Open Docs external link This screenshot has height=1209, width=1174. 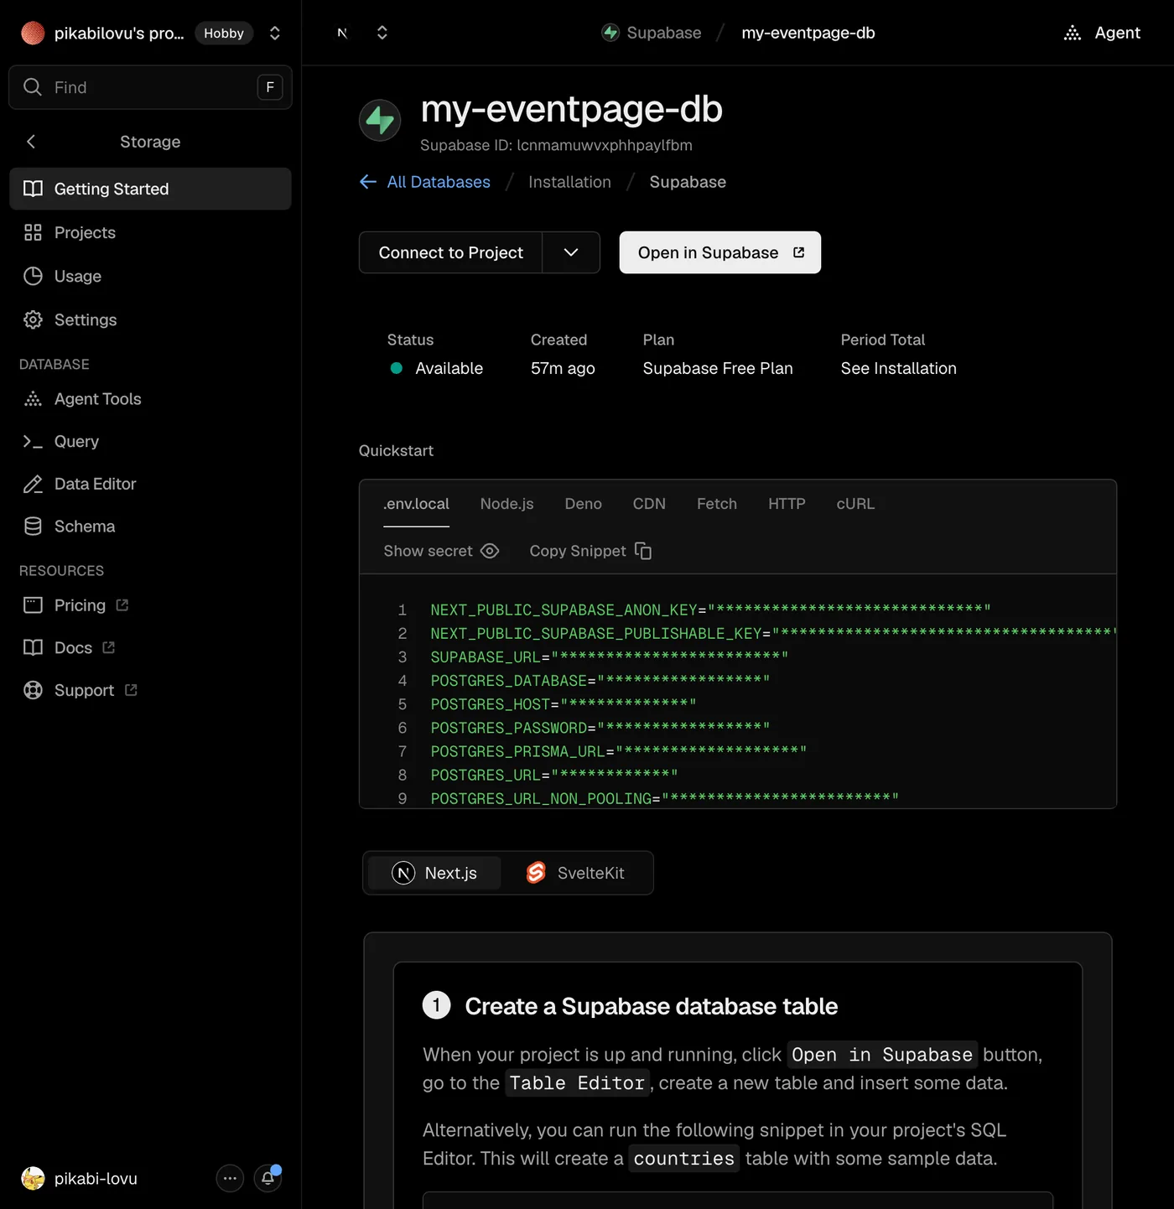pyautogui.click(x=150, y=647)
